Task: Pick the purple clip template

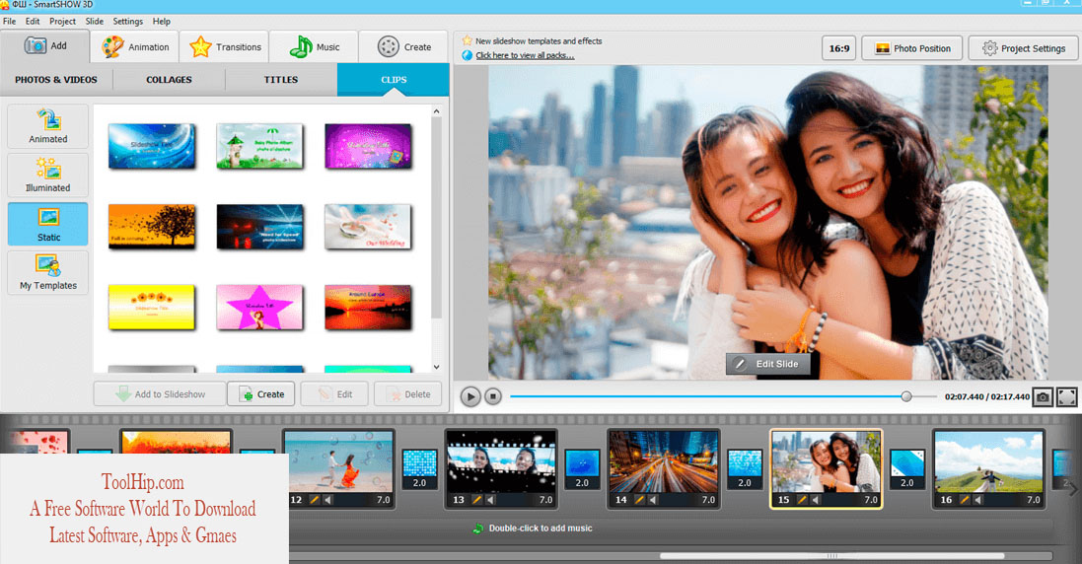Action: [x=368, y=146]
